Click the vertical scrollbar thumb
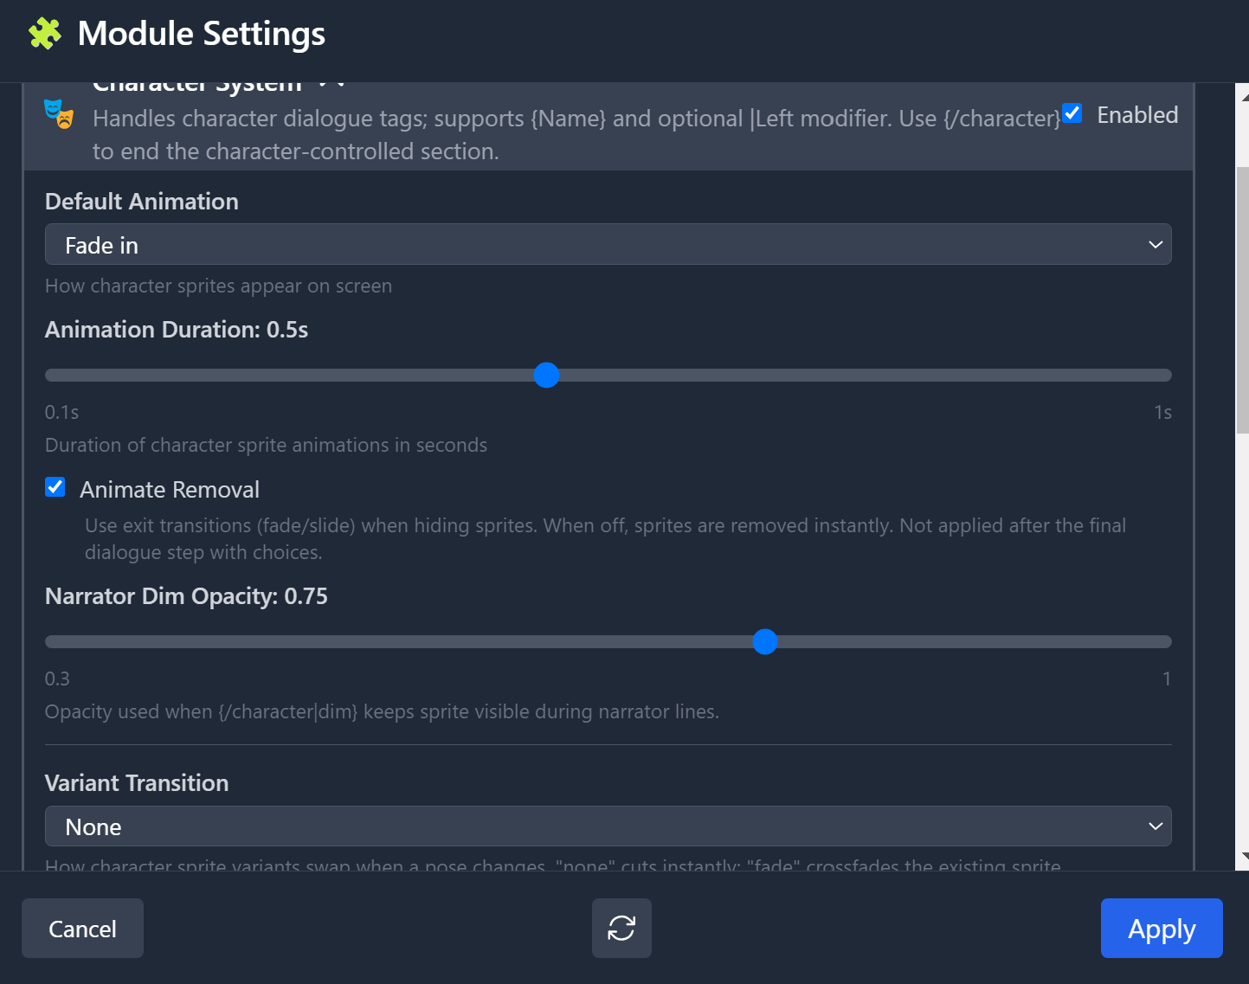 pyautogui.click(x=1243, y=299)
